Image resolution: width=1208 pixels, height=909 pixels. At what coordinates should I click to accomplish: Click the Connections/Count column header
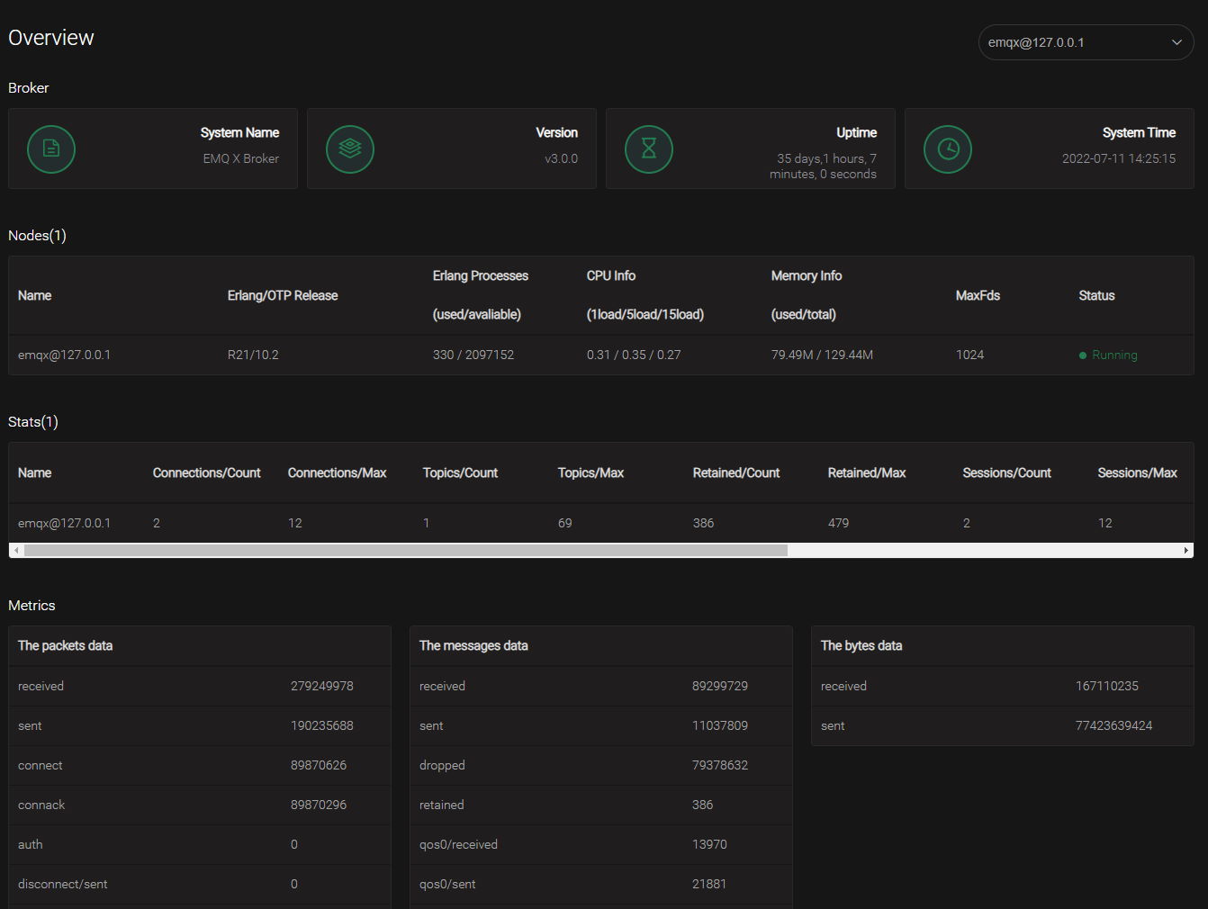pyautogui.click(x=206, y=472)
